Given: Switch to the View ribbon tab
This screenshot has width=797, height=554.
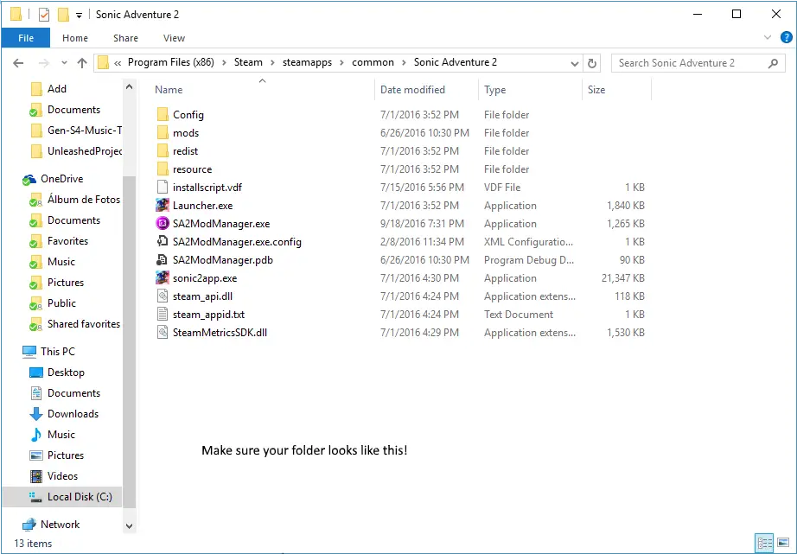Looking at the screenshot, I should tap(174, 38).
